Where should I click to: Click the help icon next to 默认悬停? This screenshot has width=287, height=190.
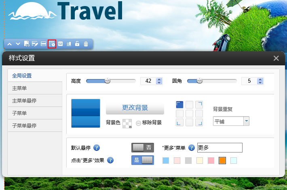pos(97,148)
